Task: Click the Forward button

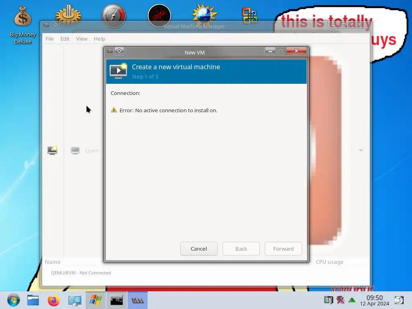Action: click(284, 249)
